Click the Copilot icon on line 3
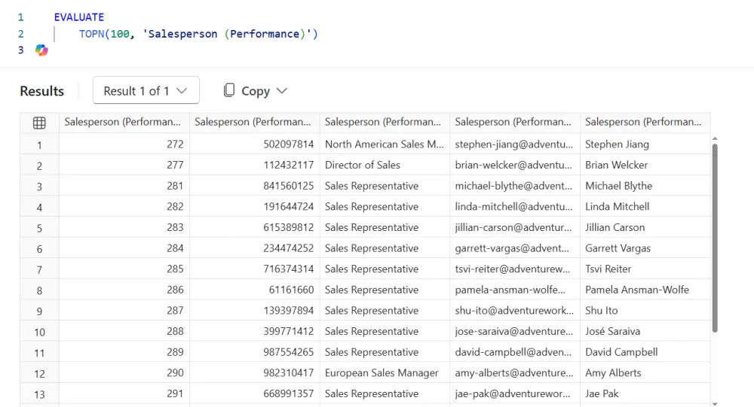This screenshot has width=754, height=407. [x=41, y=50]
